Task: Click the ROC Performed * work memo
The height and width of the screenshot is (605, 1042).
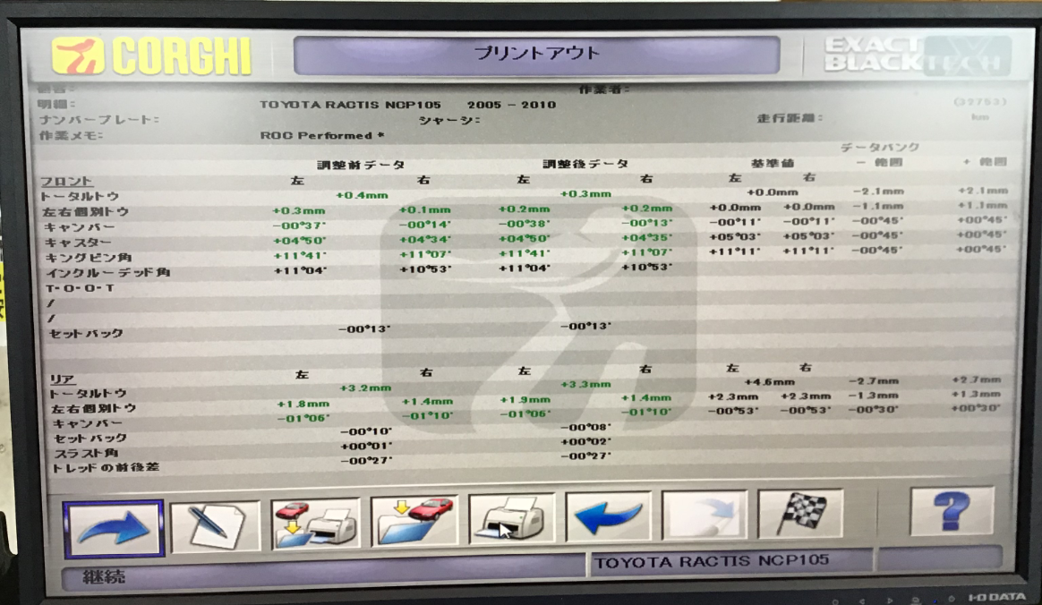Action: point(322,135)
